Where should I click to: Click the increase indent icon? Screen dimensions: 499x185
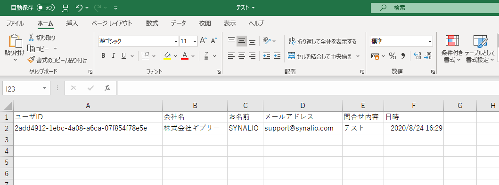277,56
